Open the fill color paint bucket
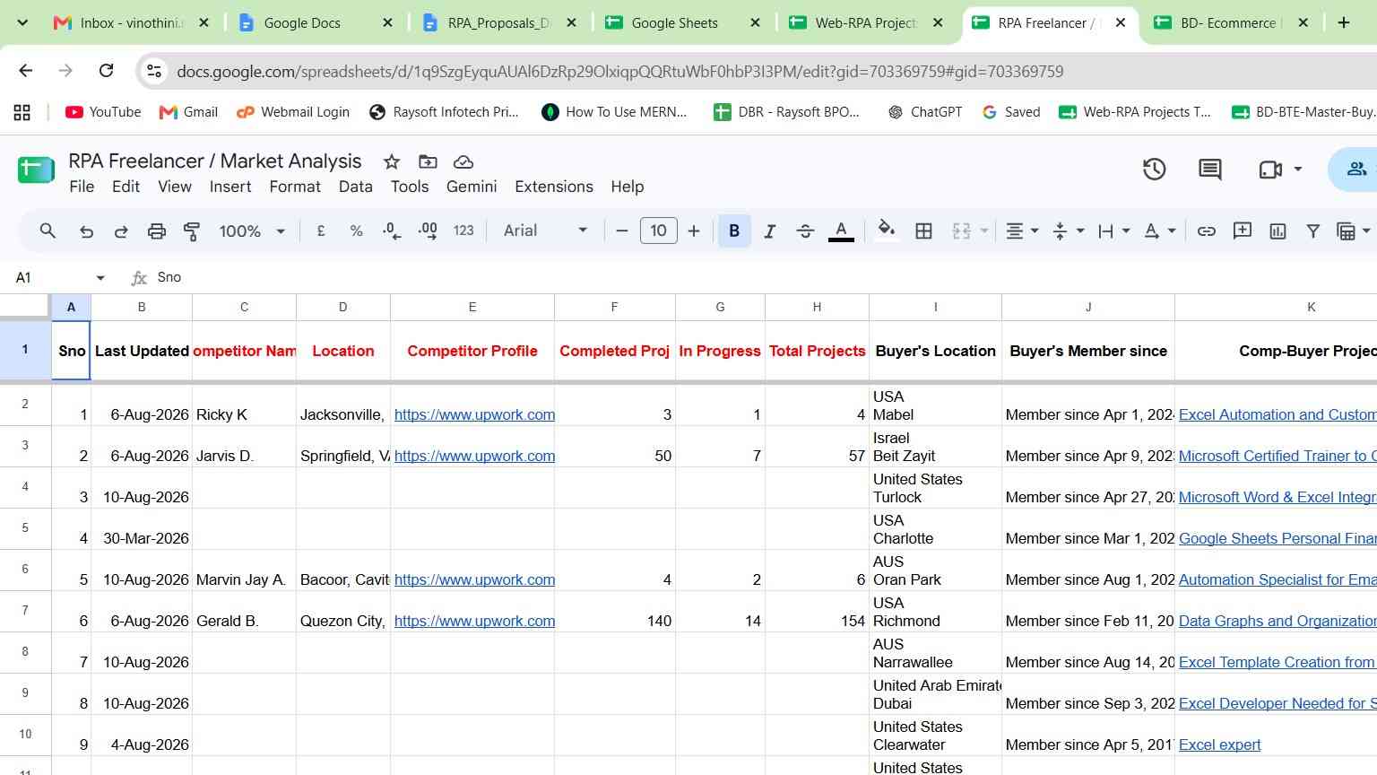 point(886,231)
